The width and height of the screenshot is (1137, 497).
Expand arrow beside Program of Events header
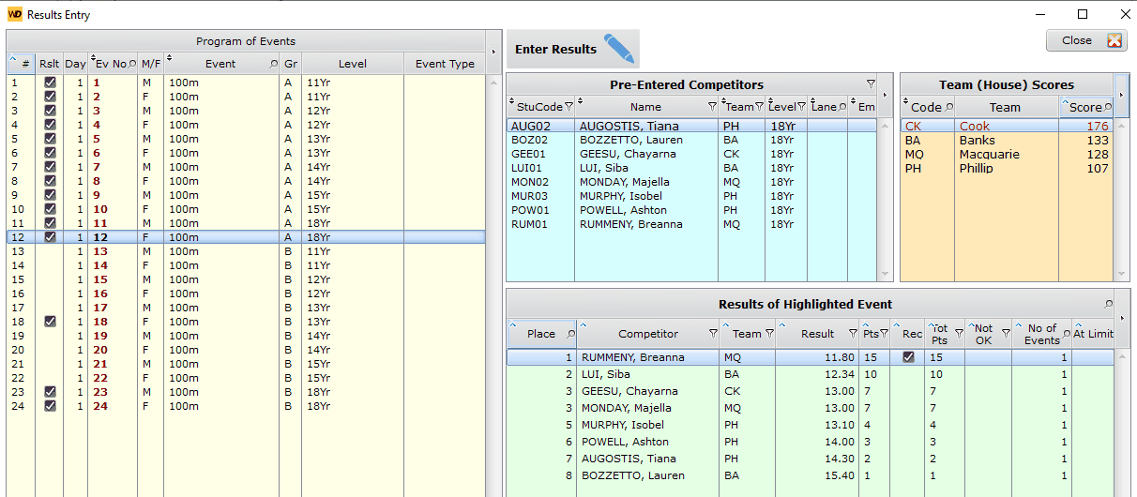click(493, 53)
